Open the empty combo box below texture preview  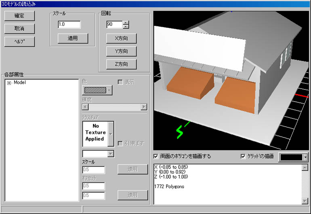pos(111,154)
